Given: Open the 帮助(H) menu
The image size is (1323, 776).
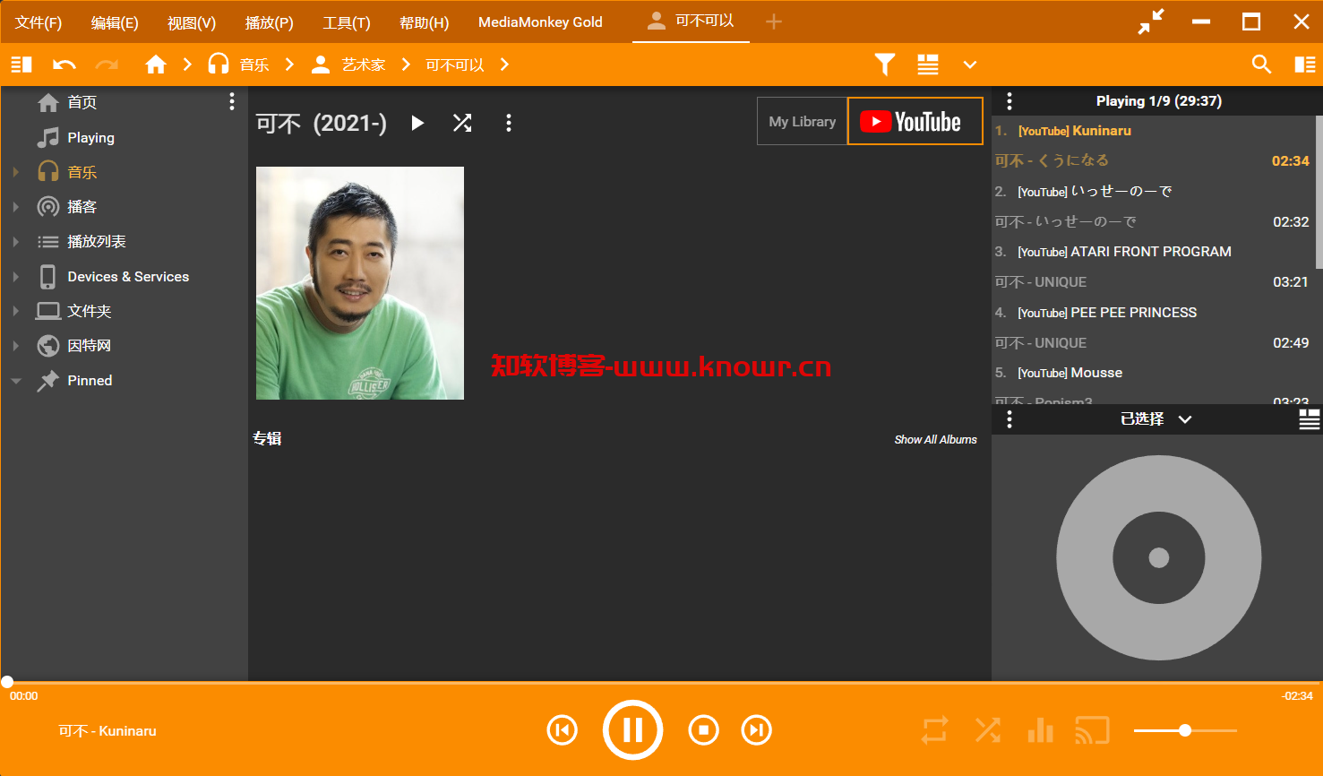Looking at the screenshot, I should point(424,22).
